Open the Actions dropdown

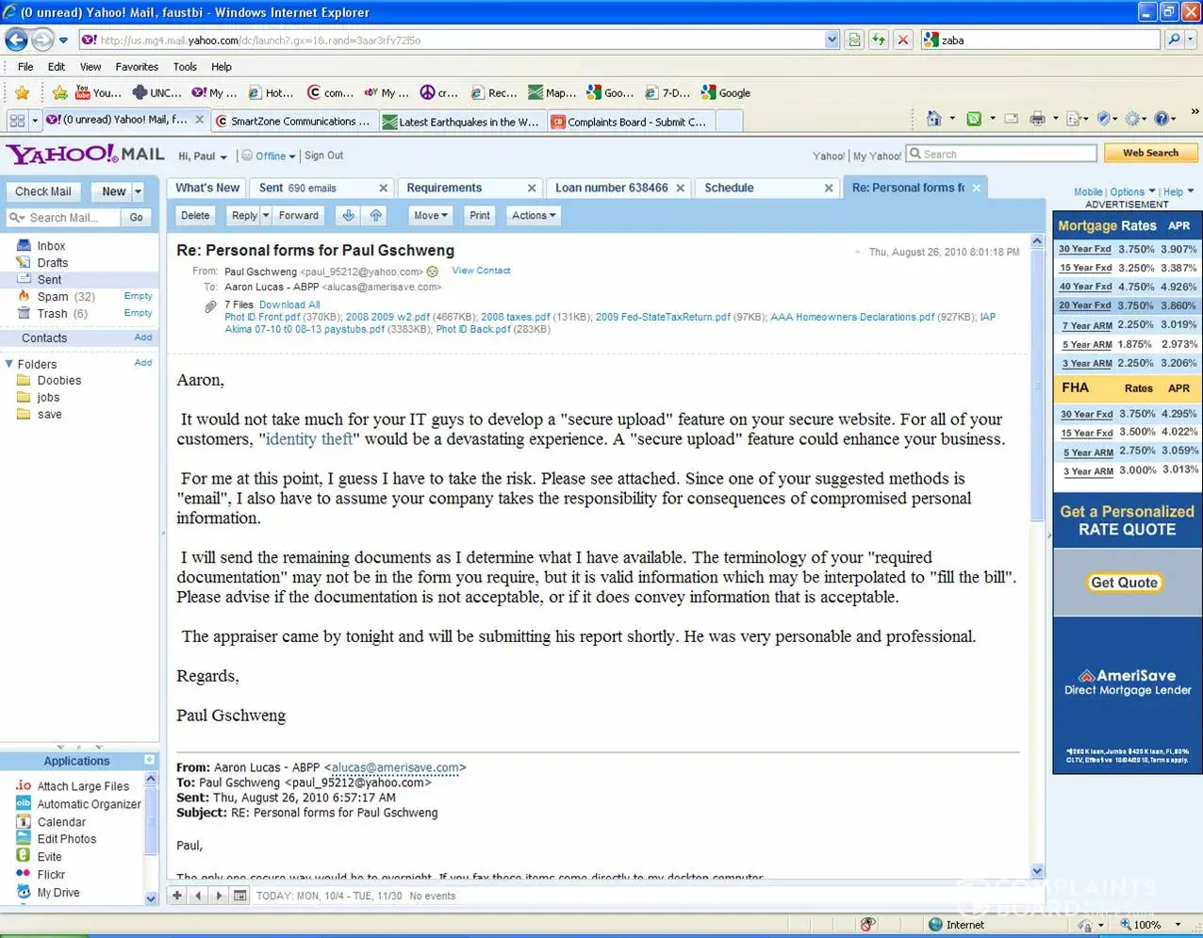coord(534,216)
